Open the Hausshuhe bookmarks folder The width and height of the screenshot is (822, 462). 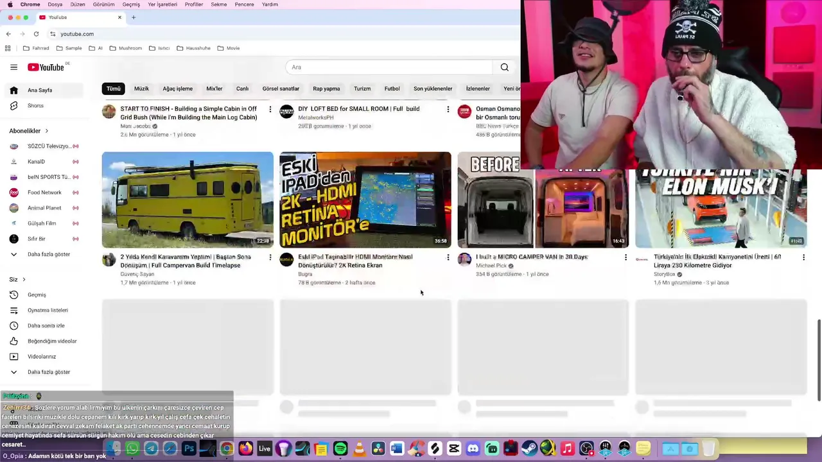[193, 48]
